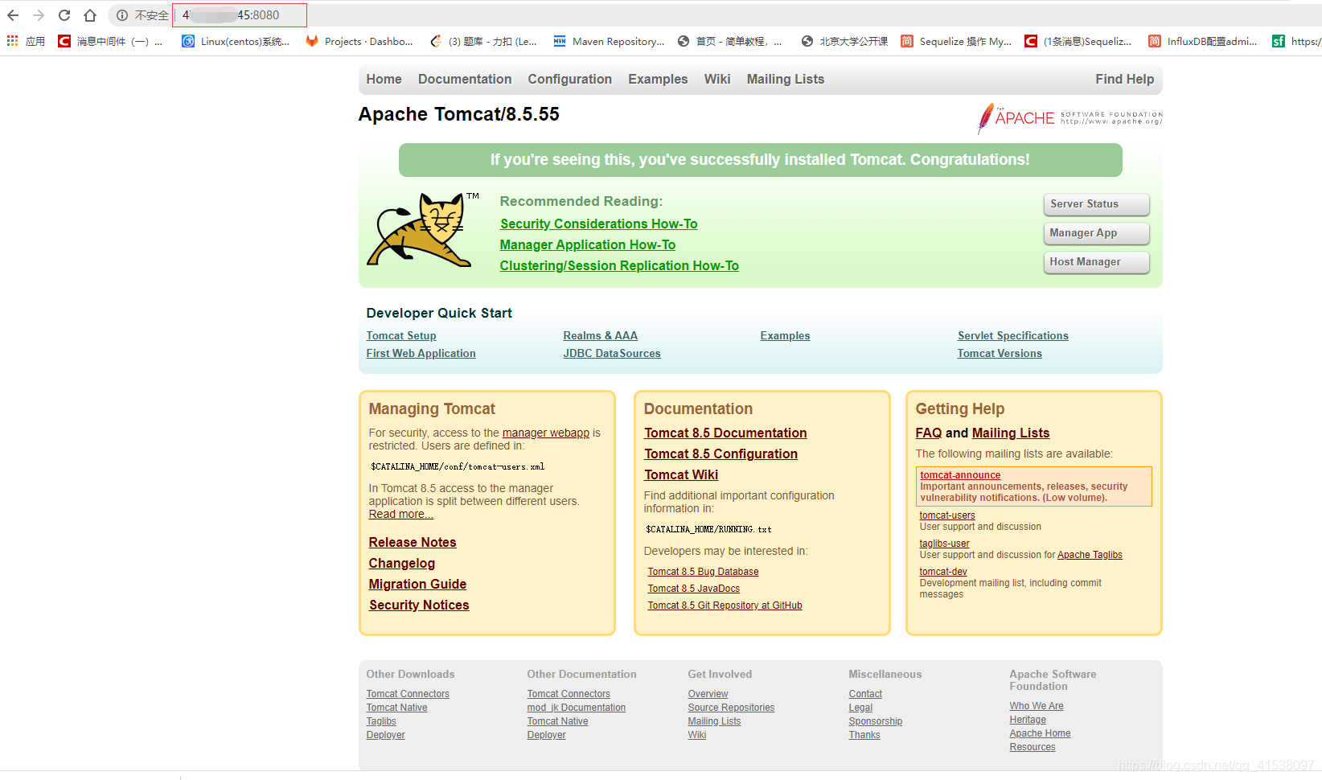Open the LeetCode 题库 bookmark
The width and height of the screenshot is (1322, 780).
[x=483, y=41]
